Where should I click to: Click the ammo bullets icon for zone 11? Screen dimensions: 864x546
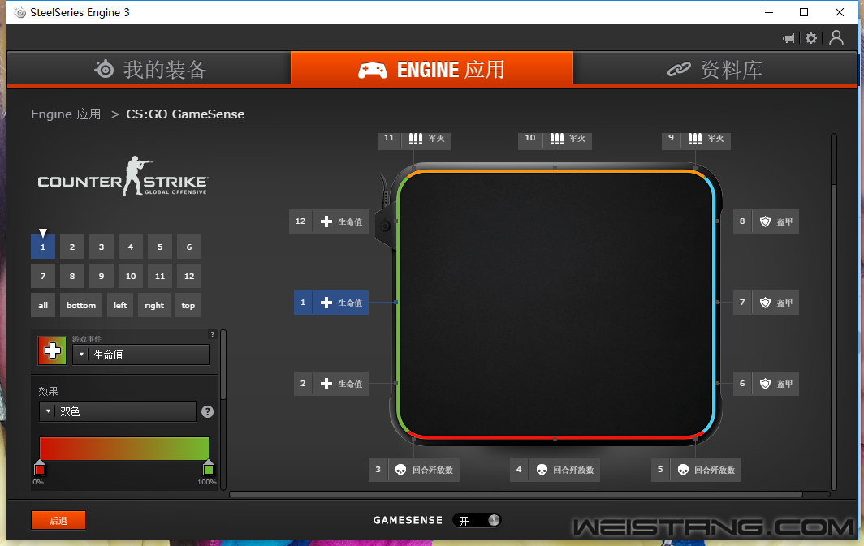(x=416, y=138)
